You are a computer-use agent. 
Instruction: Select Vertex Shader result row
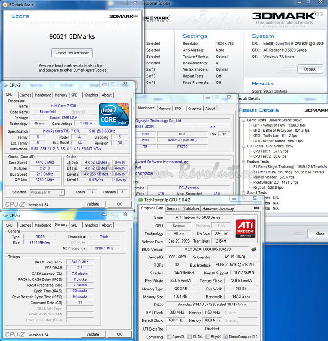(274, 177)
